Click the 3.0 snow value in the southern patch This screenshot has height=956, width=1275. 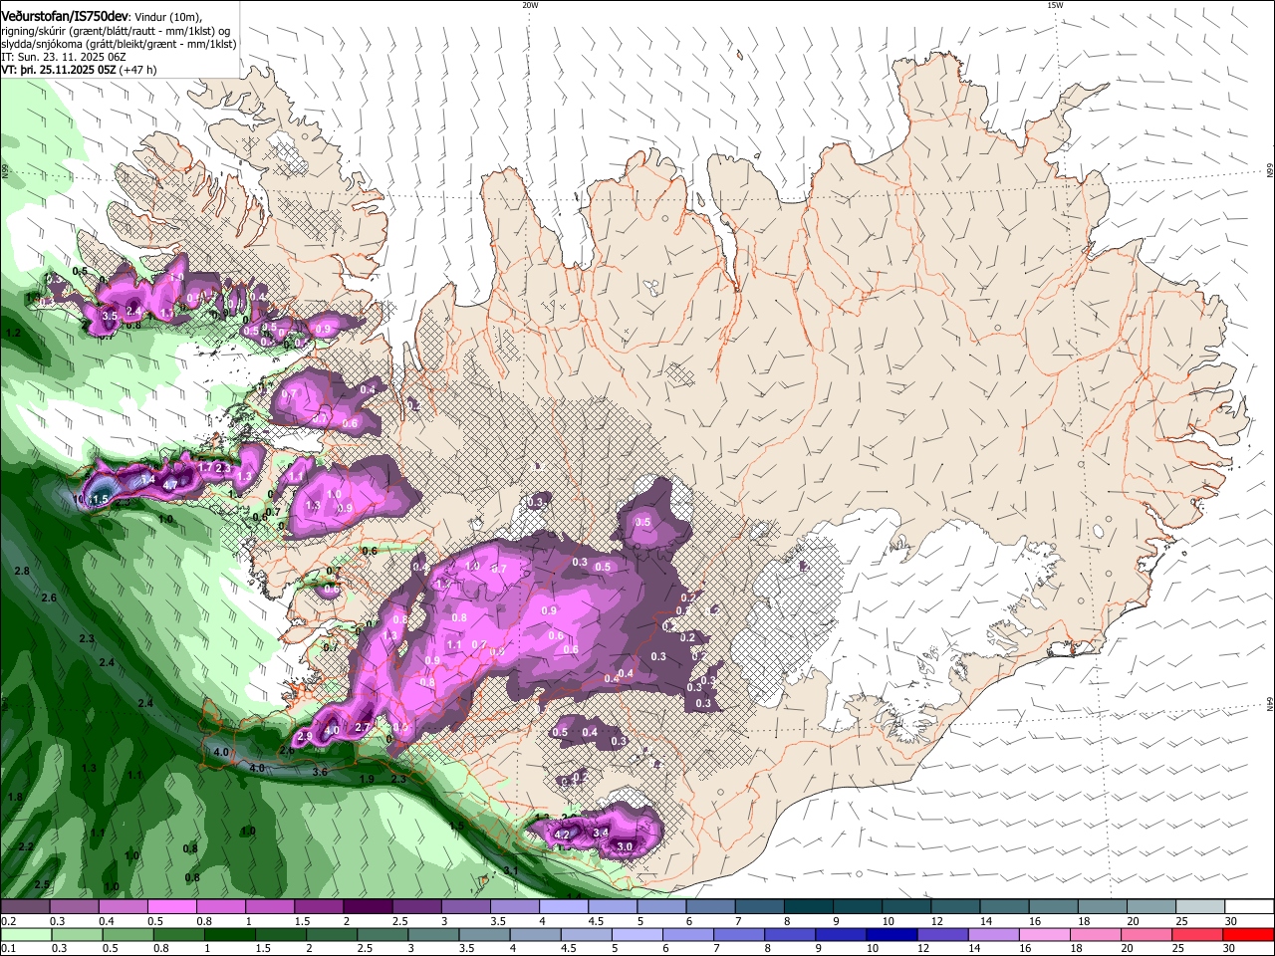pos(626,846)
